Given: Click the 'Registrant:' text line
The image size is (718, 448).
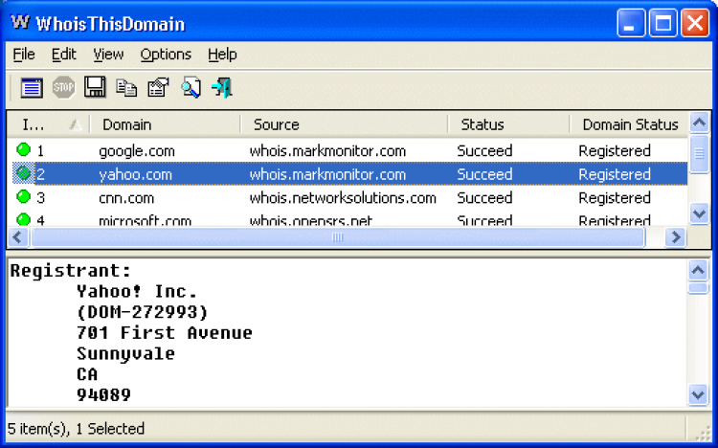Looking at the screenshot, I should [x=71, y=271].
